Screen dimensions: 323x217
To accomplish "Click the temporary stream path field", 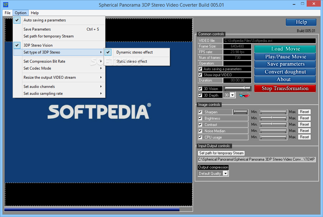I will coord(257,159).
